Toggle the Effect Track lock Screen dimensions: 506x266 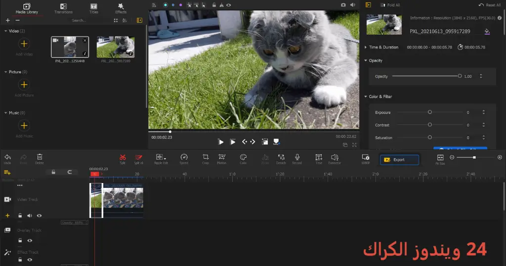[20, 260]
